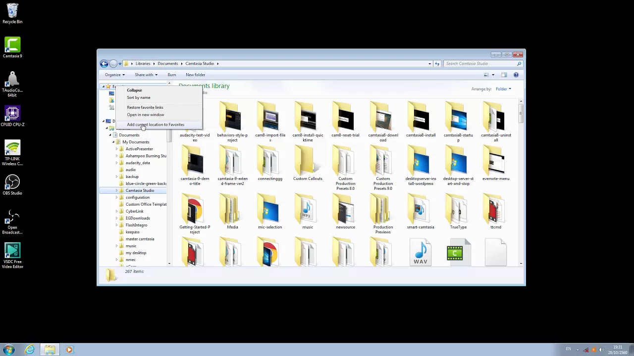Click the refresh button beside address bar
The image size is (634, 356).
tap(437, 63)
